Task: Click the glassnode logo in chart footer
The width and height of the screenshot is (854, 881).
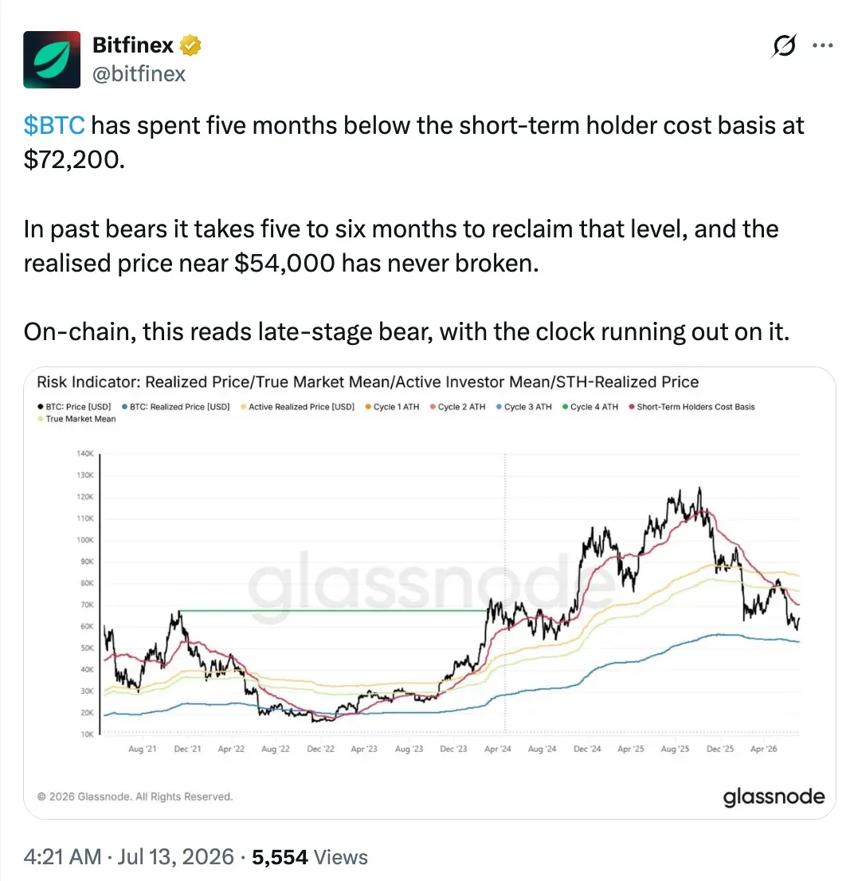Action: 774,797
